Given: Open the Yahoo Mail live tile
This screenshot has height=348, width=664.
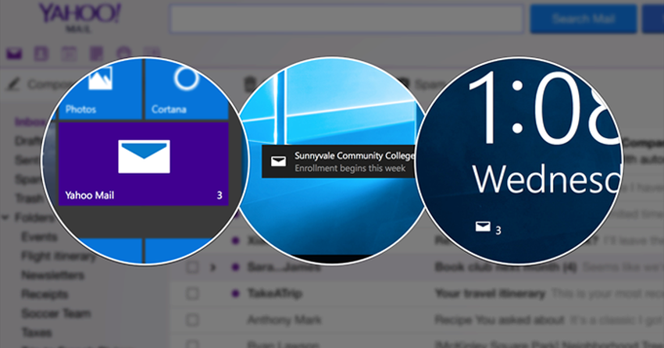Looking at the screenshot, I should point(143,164).
